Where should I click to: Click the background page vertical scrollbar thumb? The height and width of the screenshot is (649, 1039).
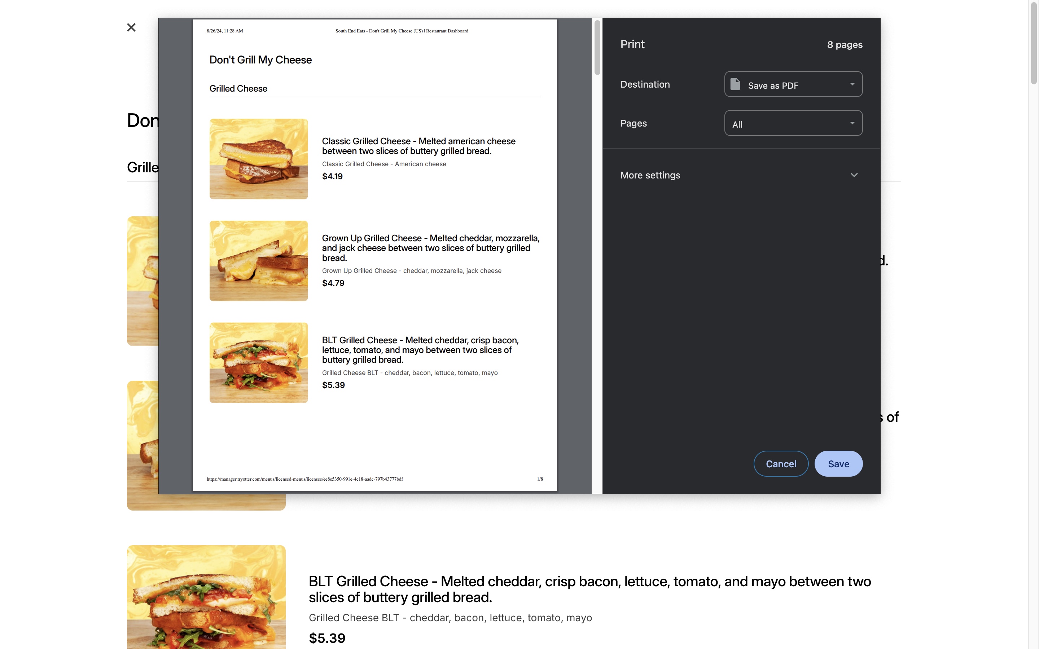click(1034, 43)
